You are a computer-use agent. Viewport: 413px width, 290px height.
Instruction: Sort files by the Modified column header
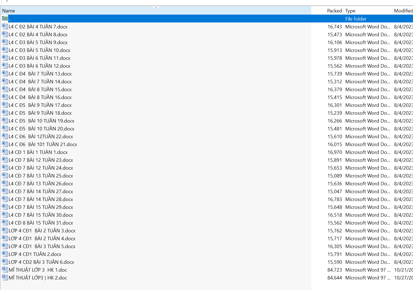pyautogui.click(x=403, y=11)
